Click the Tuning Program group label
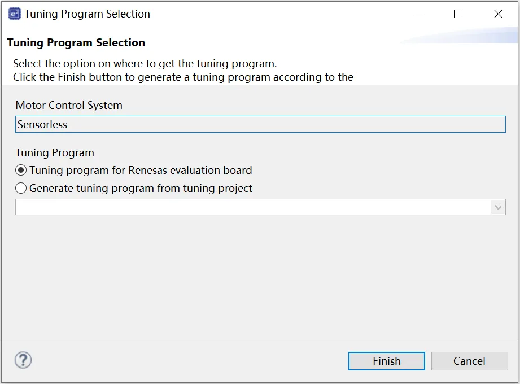The height and width of the screenshot is (384, 520). (55, 152)
